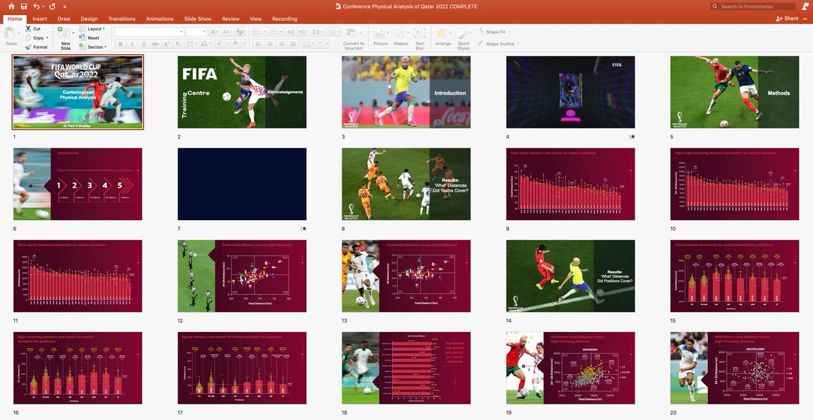Click Increase Font Size icon
The width and height of the screenshot is (813, 420).
pos(214,32)
